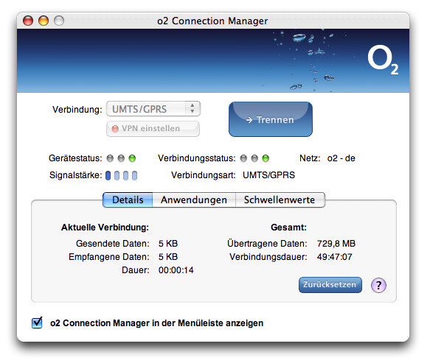Click the arrow icon on Trennen button
The image size is (430, 363).
(249, 120)
